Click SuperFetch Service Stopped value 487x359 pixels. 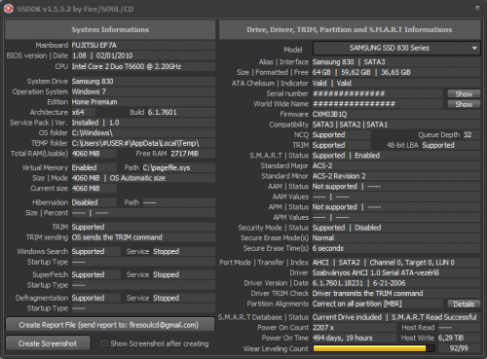[x=166, y=275]
